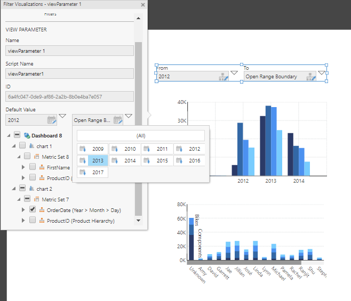Collapse the Metric Set 7 tree node
Image resolution: width=351 pixels, height=301 pixels.
click(19, 199)
